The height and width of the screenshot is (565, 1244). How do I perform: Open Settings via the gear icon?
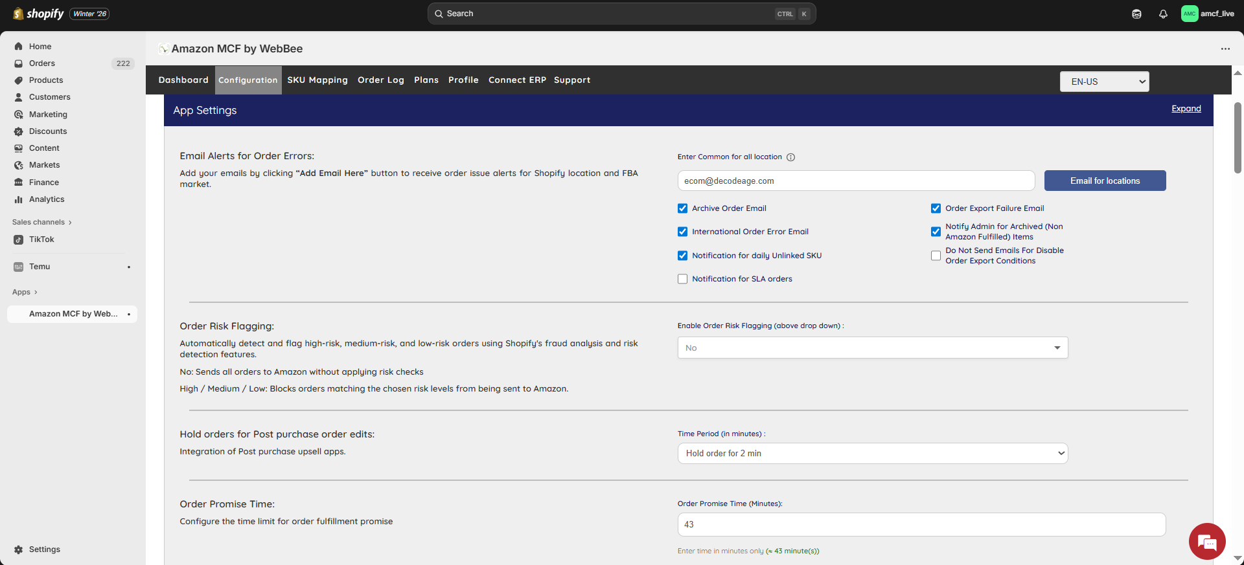[19, 549]
